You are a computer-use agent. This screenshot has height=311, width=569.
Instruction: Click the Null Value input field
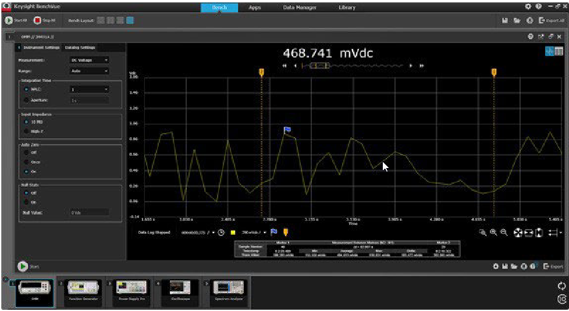(89, 213)
